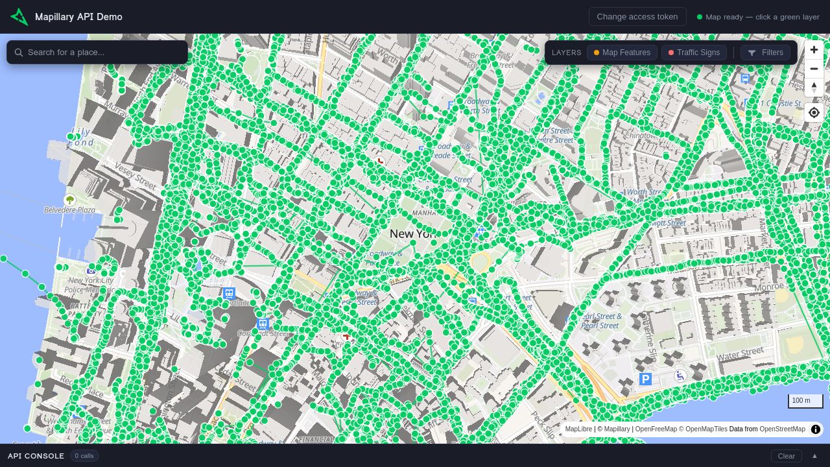Click the Map Features orange dot swatch
The image size is (830, 467).
point(597,53)
